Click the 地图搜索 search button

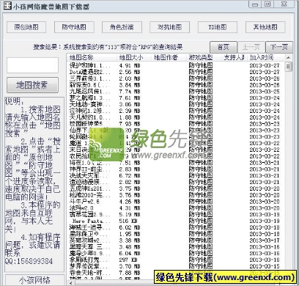pyautogui.click(x=32, y=85)
